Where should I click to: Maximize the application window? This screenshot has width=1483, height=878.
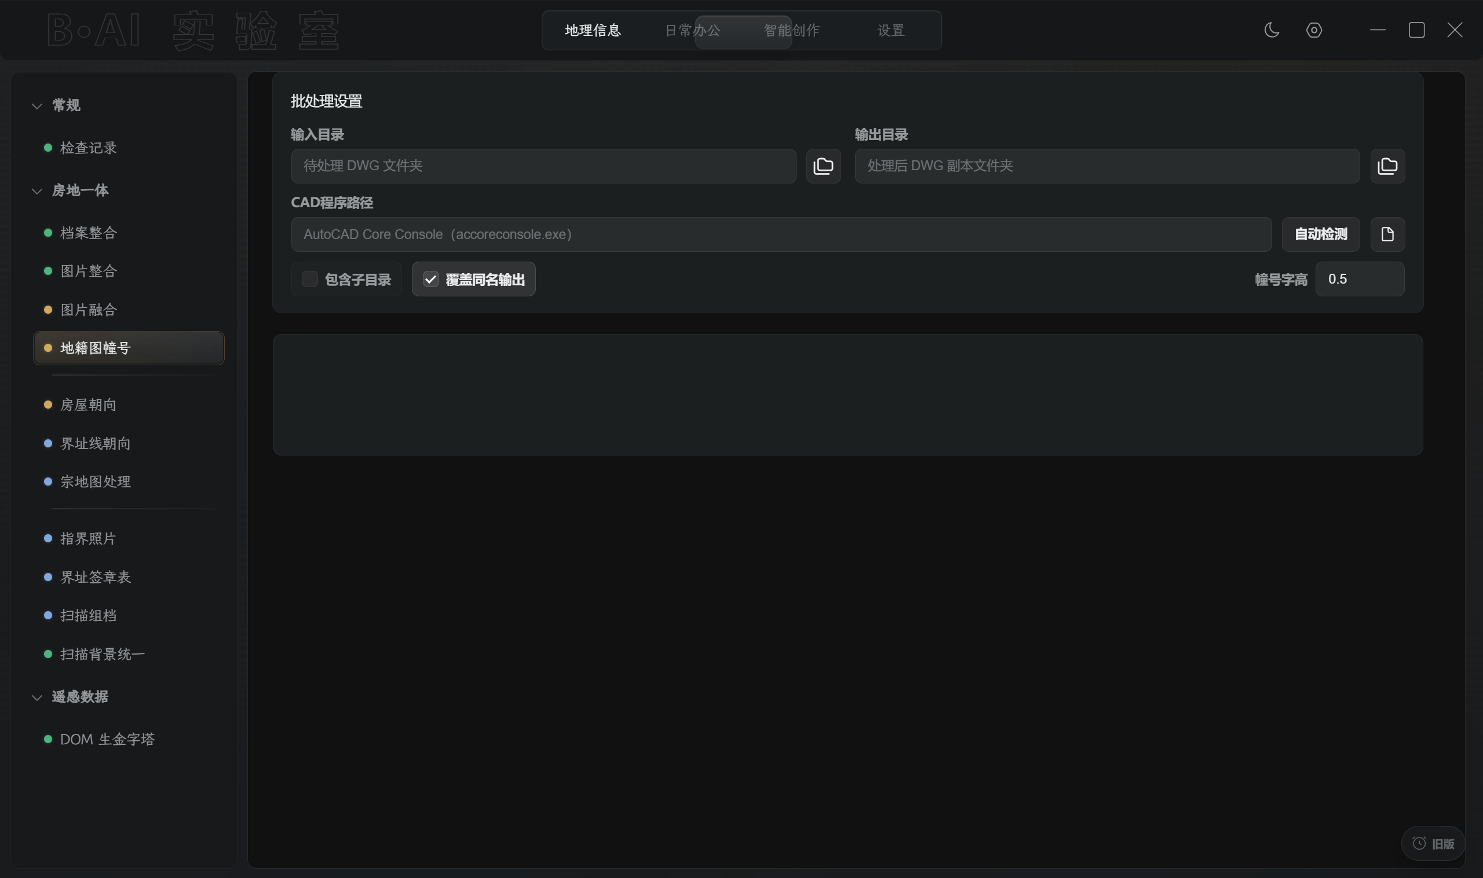(x=1416, y=30)
